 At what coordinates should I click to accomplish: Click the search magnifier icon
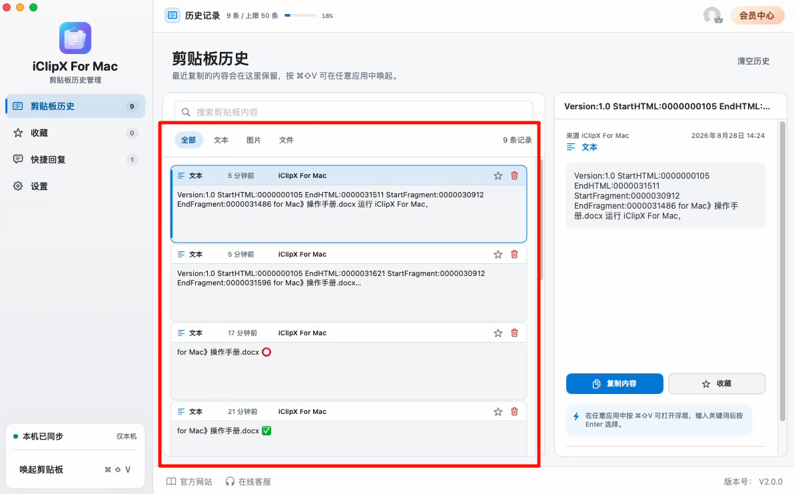(x=186, y=112)
